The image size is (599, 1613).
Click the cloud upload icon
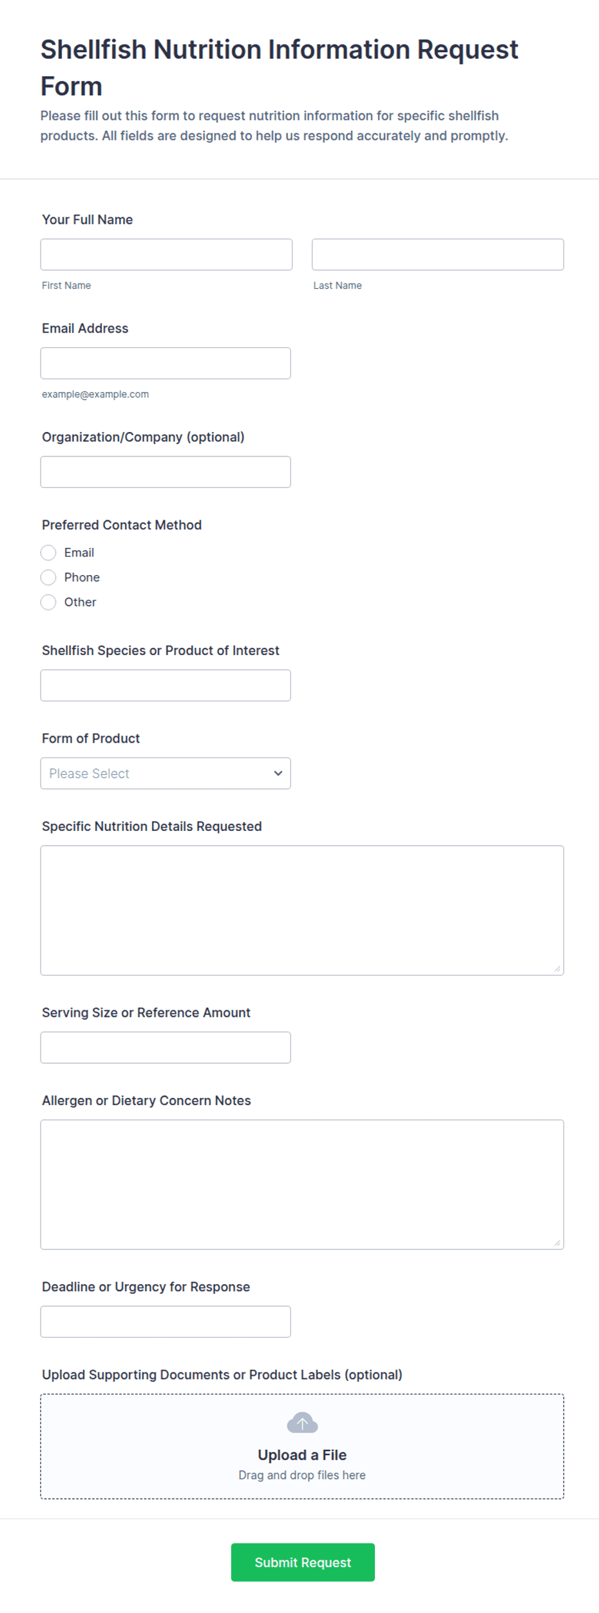pos(302,1423)
